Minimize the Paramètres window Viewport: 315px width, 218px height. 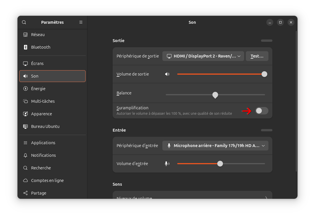(270, 22)
